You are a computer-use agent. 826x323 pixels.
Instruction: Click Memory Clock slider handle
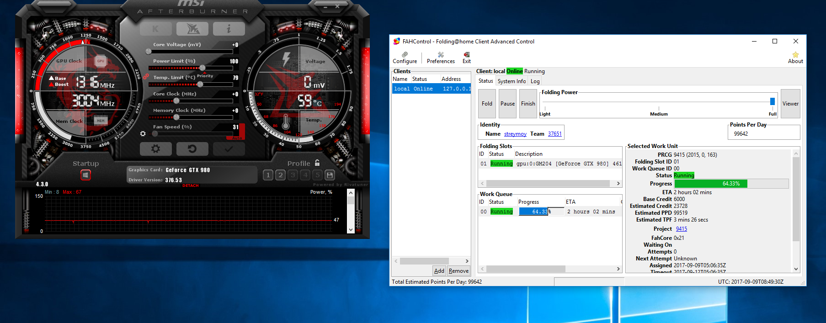(x=176, y=117)
